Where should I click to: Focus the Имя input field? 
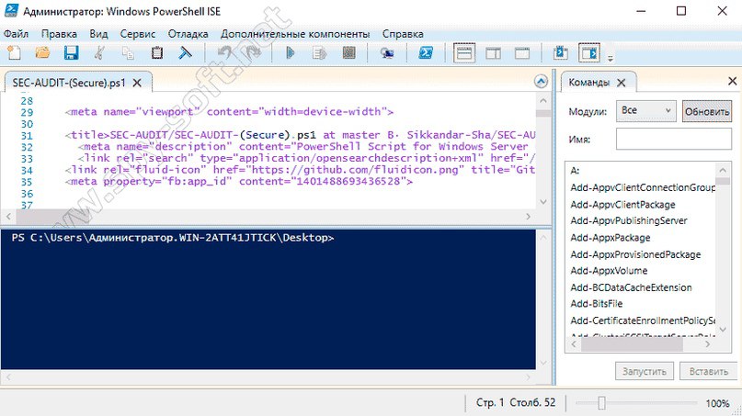pyautogui.click(x=674, y=139)
